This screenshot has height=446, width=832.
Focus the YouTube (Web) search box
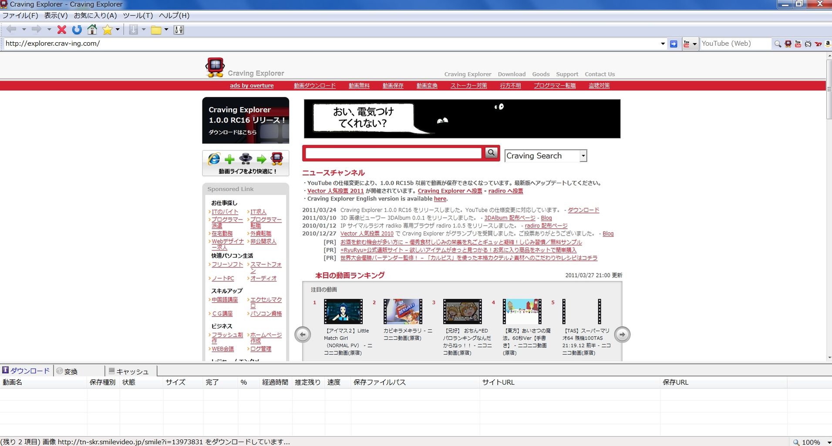pos(735,44)
